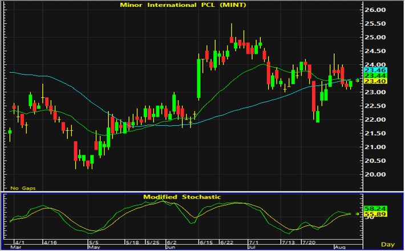Click the green 58.24 stochastic value
Screen dimensions: 405x251
tap(375, 208)
